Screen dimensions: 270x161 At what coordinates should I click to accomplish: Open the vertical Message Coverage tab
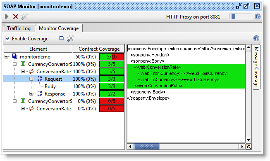[256, 67]
